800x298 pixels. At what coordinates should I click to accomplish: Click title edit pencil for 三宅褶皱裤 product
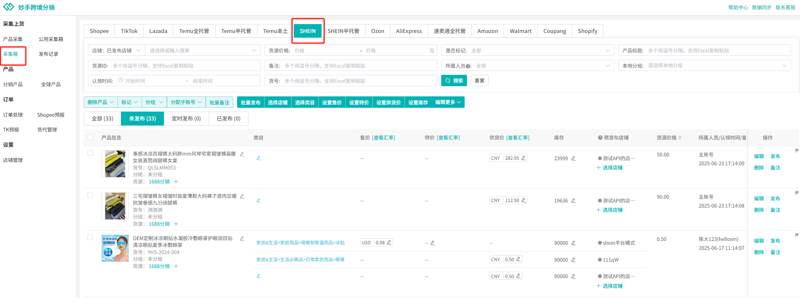[242, 196]
